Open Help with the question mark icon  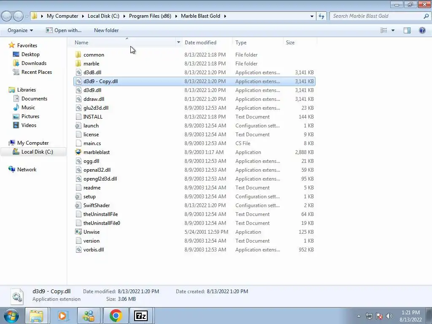[422, 30]
